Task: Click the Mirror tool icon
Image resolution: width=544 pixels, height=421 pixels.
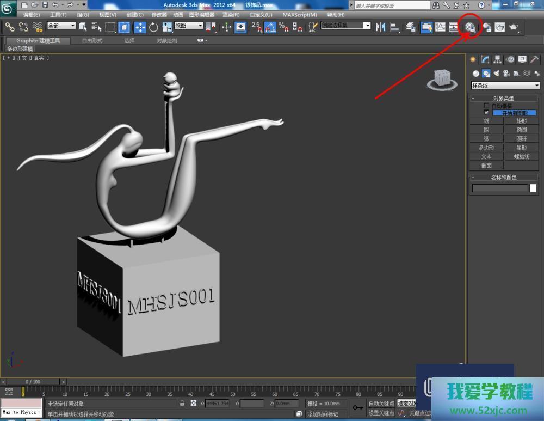Action: pyautogui.click(x=381, y=27)
